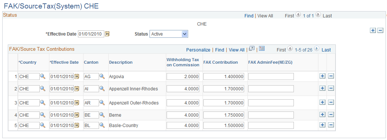Add a new Status row with plus
Viewport: 387px width, 140px height.
pos(373,30)
